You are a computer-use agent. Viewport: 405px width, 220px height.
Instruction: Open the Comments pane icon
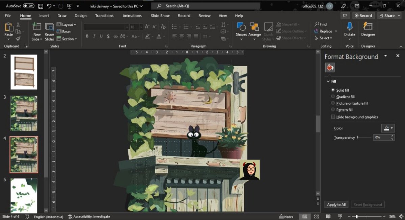click(x=345, y=16)
